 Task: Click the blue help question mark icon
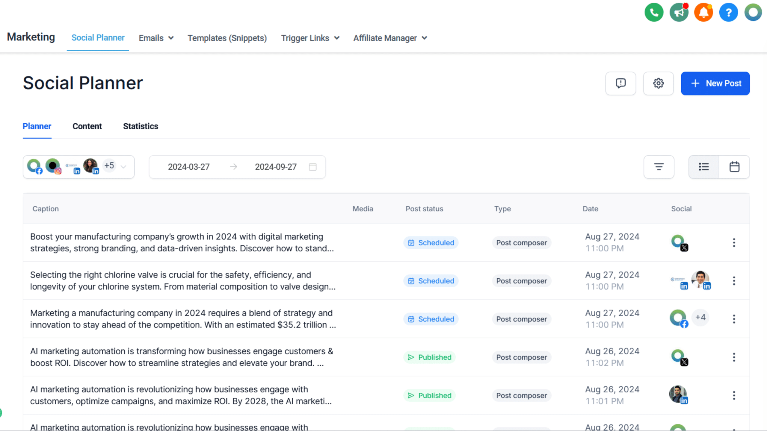click(x=728, y=13)
